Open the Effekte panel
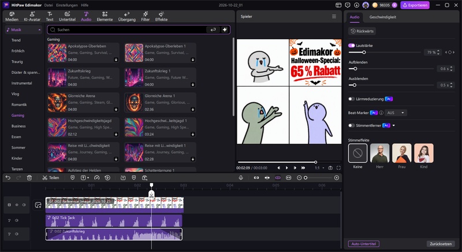 click(x=161, y=17)
